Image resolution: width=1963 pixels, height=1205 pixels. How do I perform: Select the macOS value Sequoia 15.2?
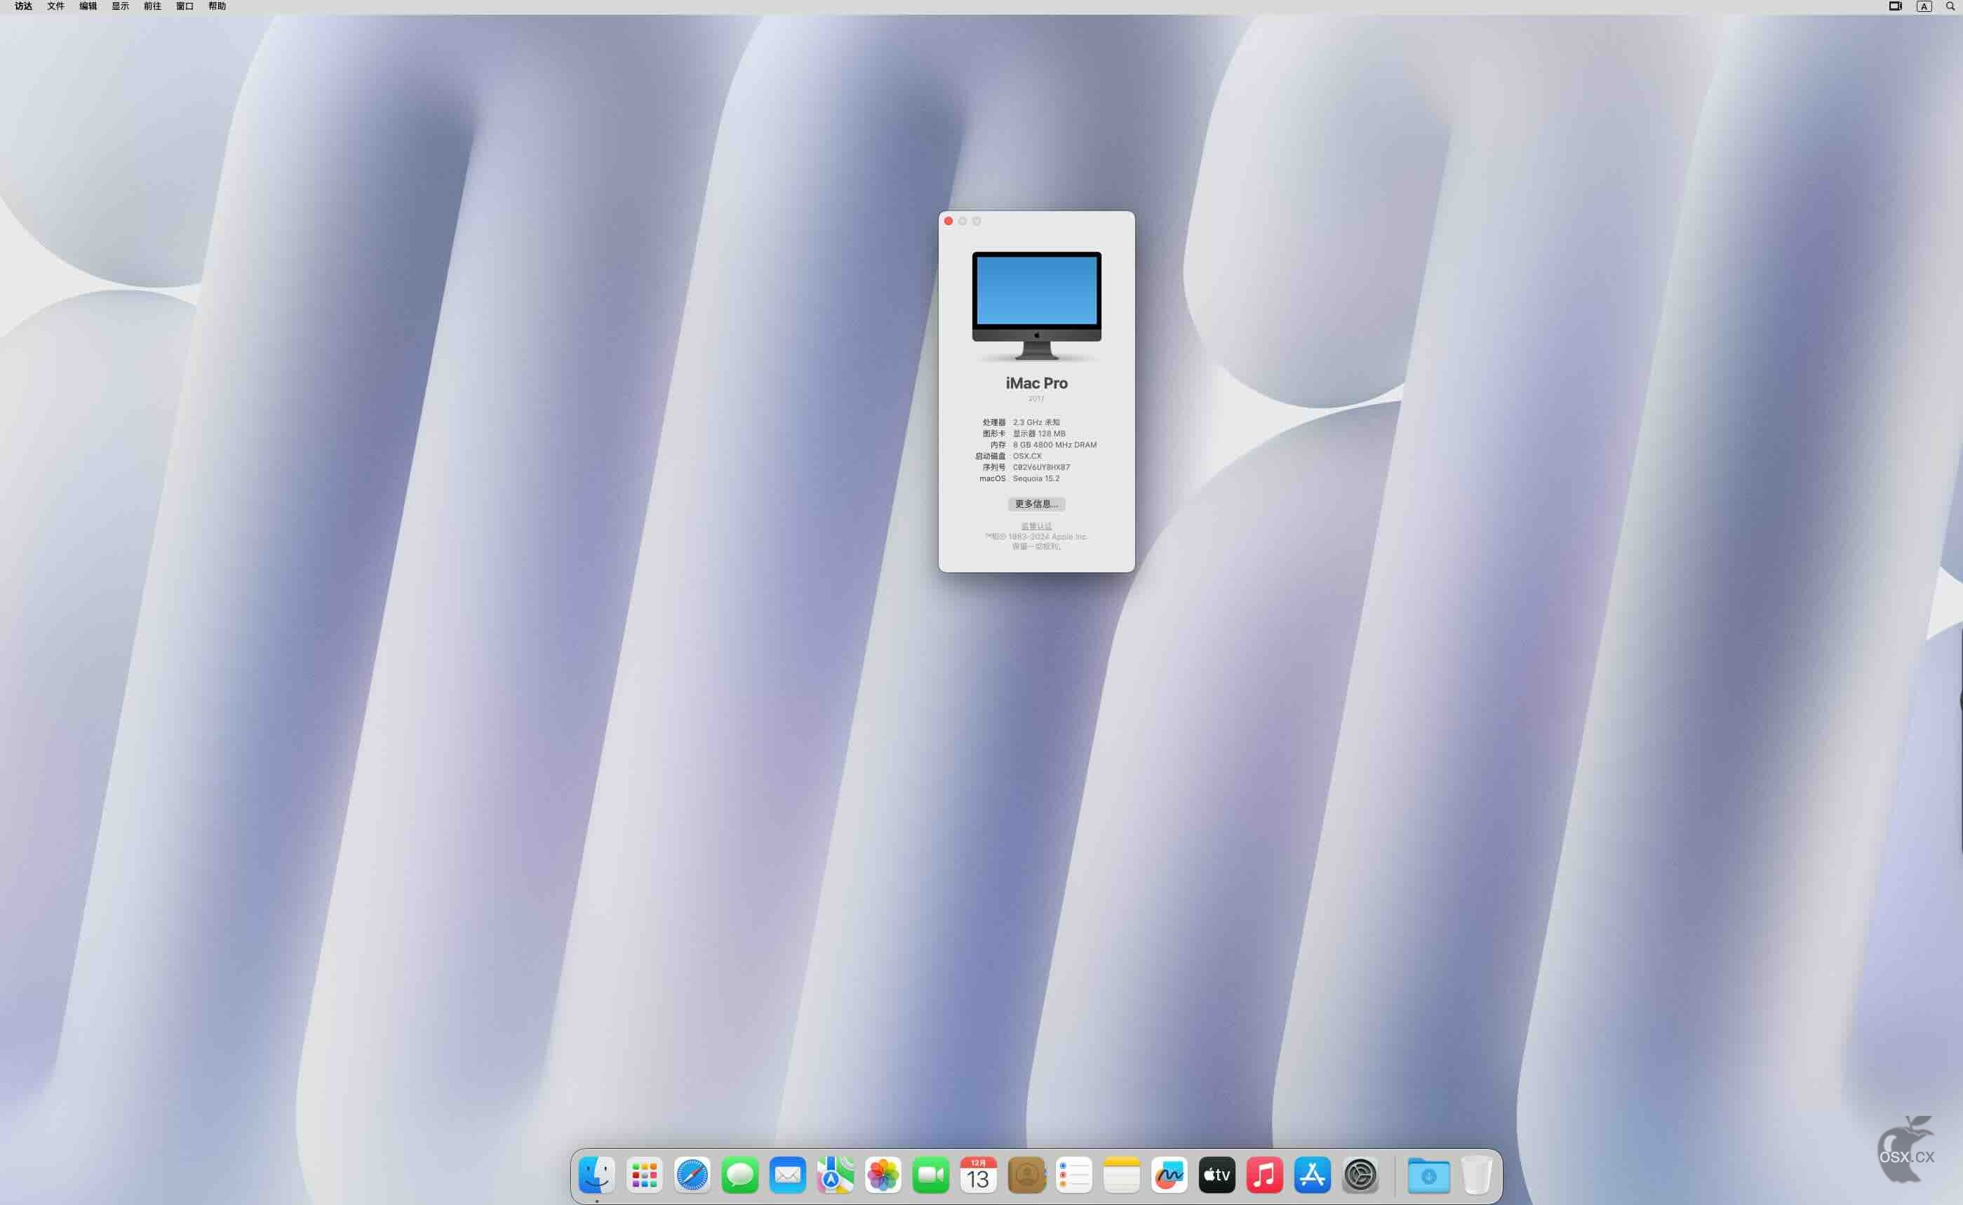(x=1036, y=478)
